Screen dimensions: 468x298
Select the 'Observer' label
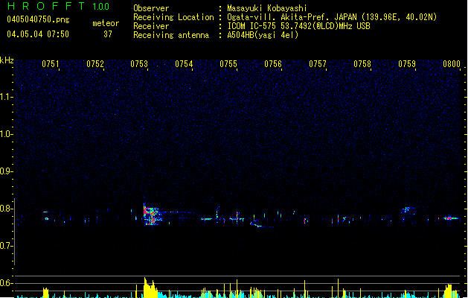click(x=151, y=8)
